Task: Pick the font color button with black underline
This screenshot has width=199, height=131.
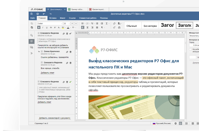Action: pos(68,27)
